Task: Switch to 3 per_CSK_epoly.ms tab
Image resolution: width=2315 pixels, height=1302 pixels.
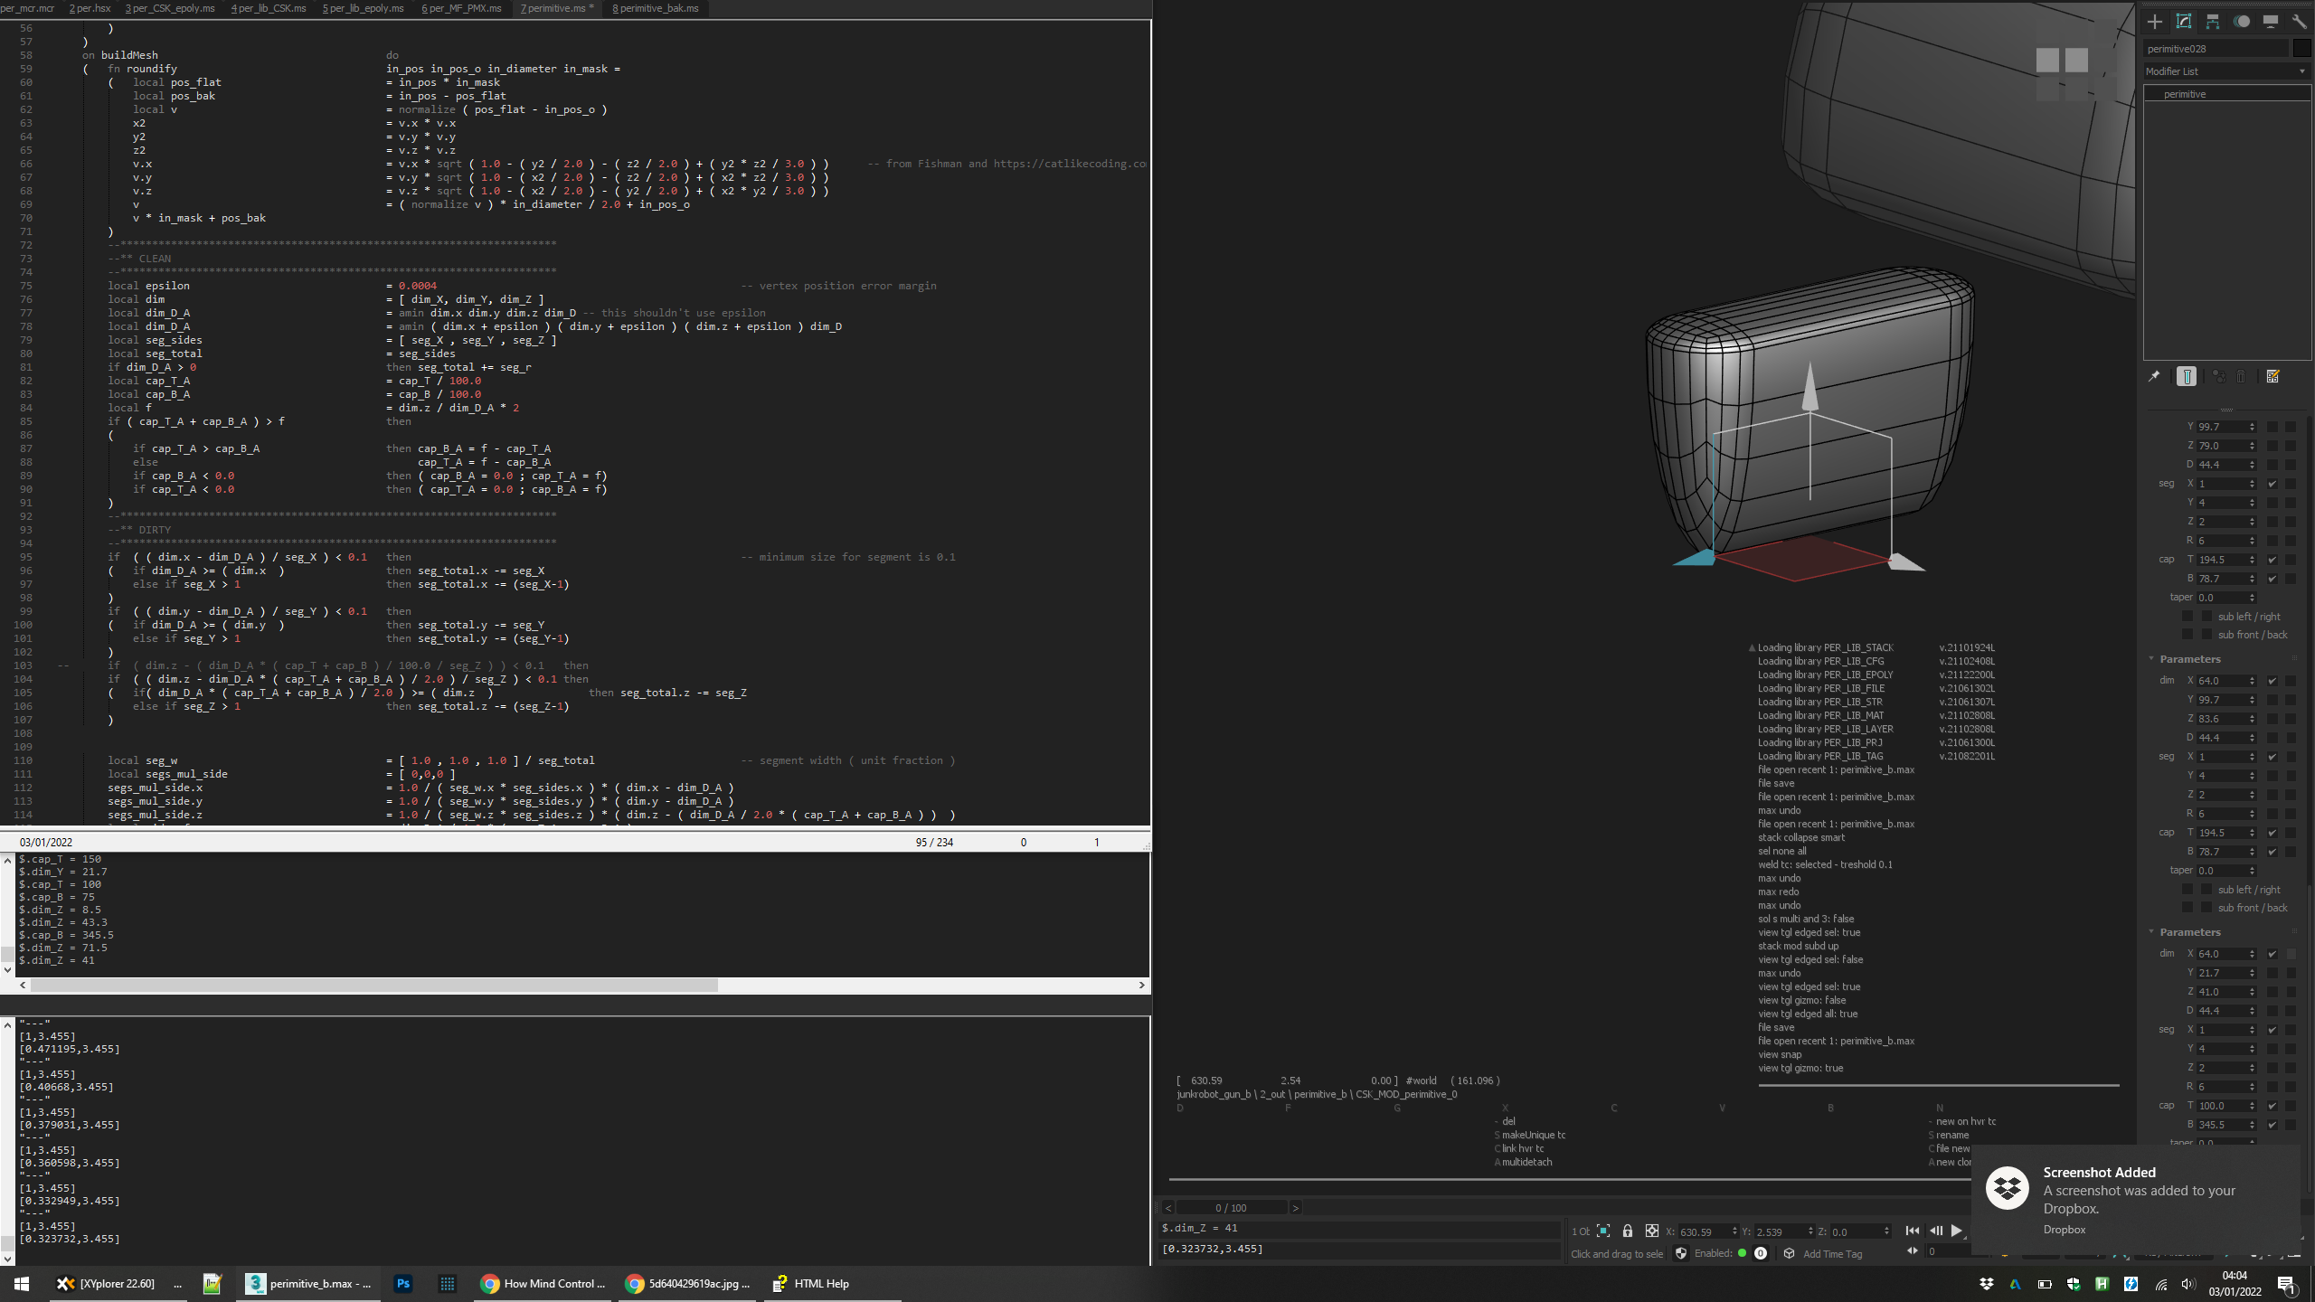Action: pos(170,8)
